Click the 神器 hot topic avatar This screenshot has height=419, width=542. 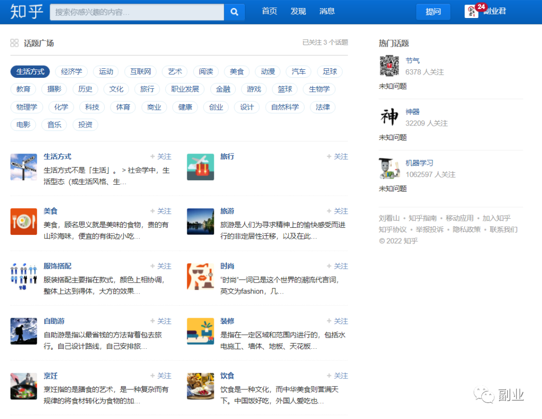pyautogui.click(x=388, y=117)
